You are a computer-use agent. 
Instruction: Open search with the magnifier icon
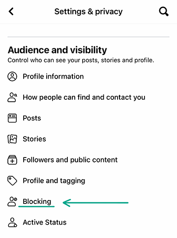164,12
